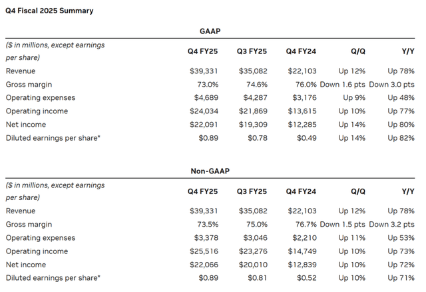Select Non-GAAP net income $20,010 cell
The width and height of the screenshot is (426, 292).
point(253,265)
